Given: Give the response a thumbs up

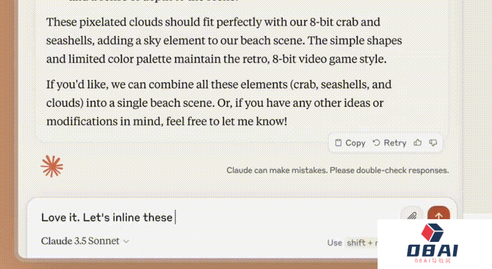Looking at the screenshot, I should pos(418,143).
